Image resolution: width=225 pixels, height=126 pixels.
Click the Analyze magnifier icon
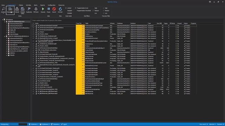click(x=3, y=9)
